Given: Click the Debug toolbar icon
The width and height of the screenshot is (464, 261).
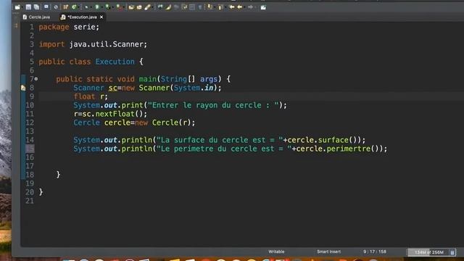Looking at the screenshot, I should (x=86, y=7).
